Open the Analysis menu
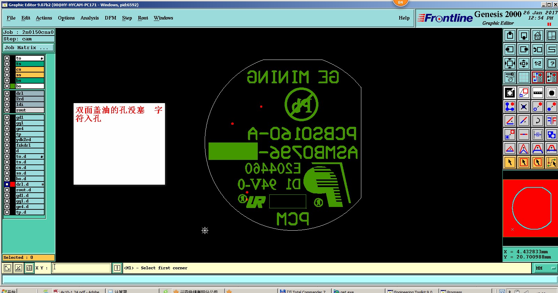This screenshot has width=558, height=293. (x=90, y=18)
